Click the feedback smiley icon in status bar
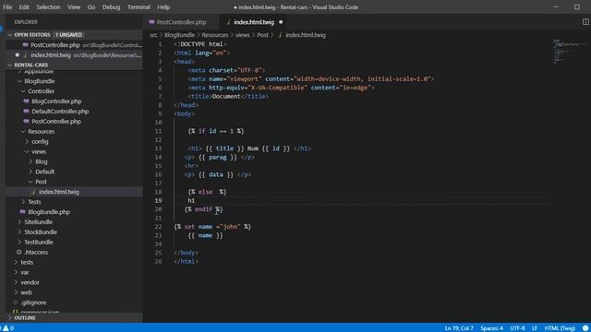591x332 pixels. [x=585, y=328]
